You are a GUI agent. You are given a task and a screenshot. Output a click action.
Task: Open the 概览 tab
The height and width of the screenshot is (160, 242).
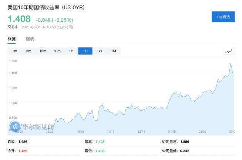point(11,39)
